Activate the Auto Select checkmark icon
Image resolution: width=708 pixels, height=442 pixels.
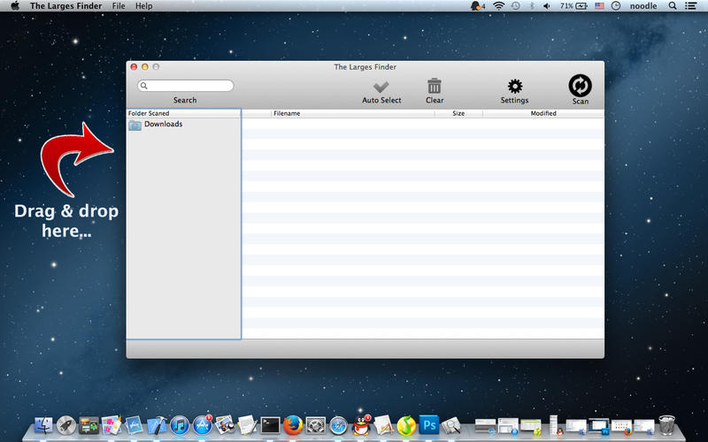coord(381,86)
